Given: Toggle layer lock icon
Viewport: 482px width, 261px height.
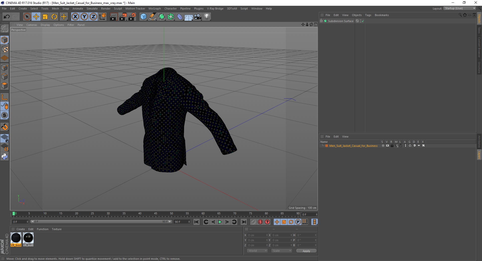Looking at the screenshot, I should point(401,146).
